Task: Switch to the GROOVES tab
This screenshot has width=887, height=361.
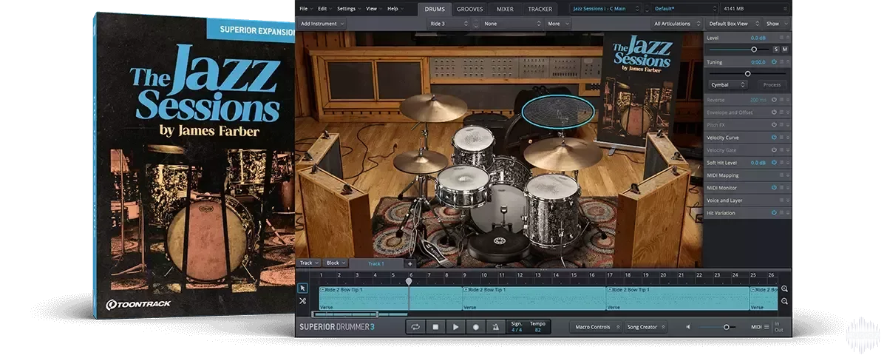Action: coord(470,9)
